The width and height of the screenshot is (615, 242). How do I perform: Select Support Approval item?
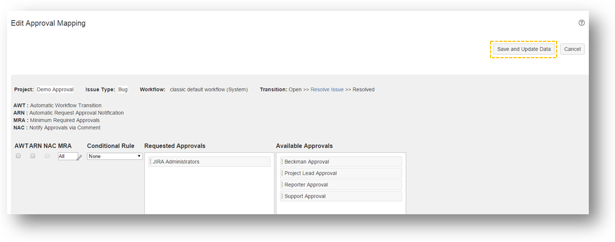point(341,196)
